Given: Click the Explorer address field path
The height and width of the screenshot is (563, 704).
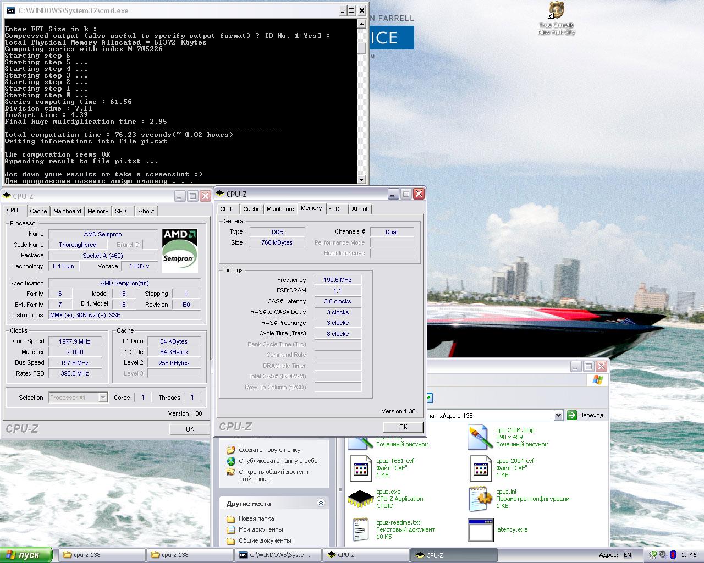Looking at the screenshot, I should click(490, 415).
